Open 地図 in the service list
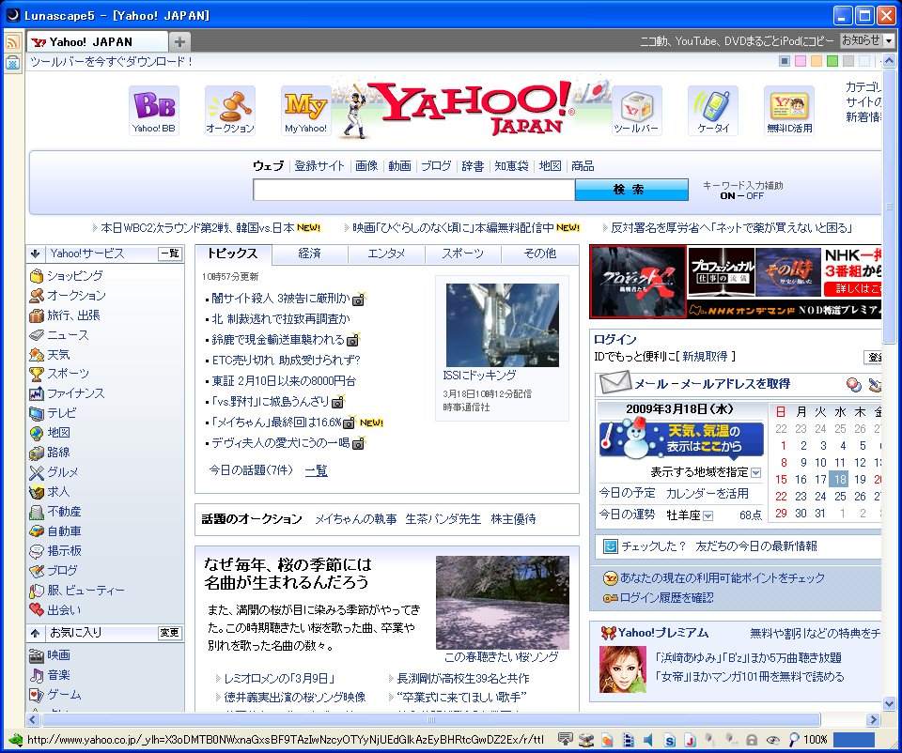Screen dimensions: 902x753 [58, 432]
